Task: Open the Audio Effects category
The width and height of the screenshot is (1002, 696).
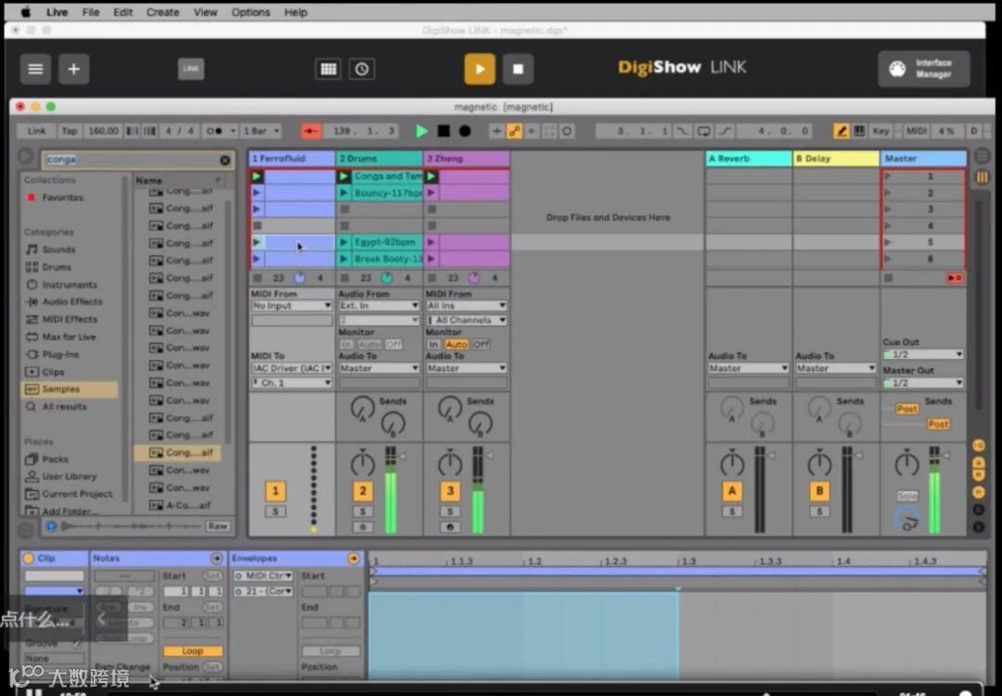Action: (x=71, y=302)
